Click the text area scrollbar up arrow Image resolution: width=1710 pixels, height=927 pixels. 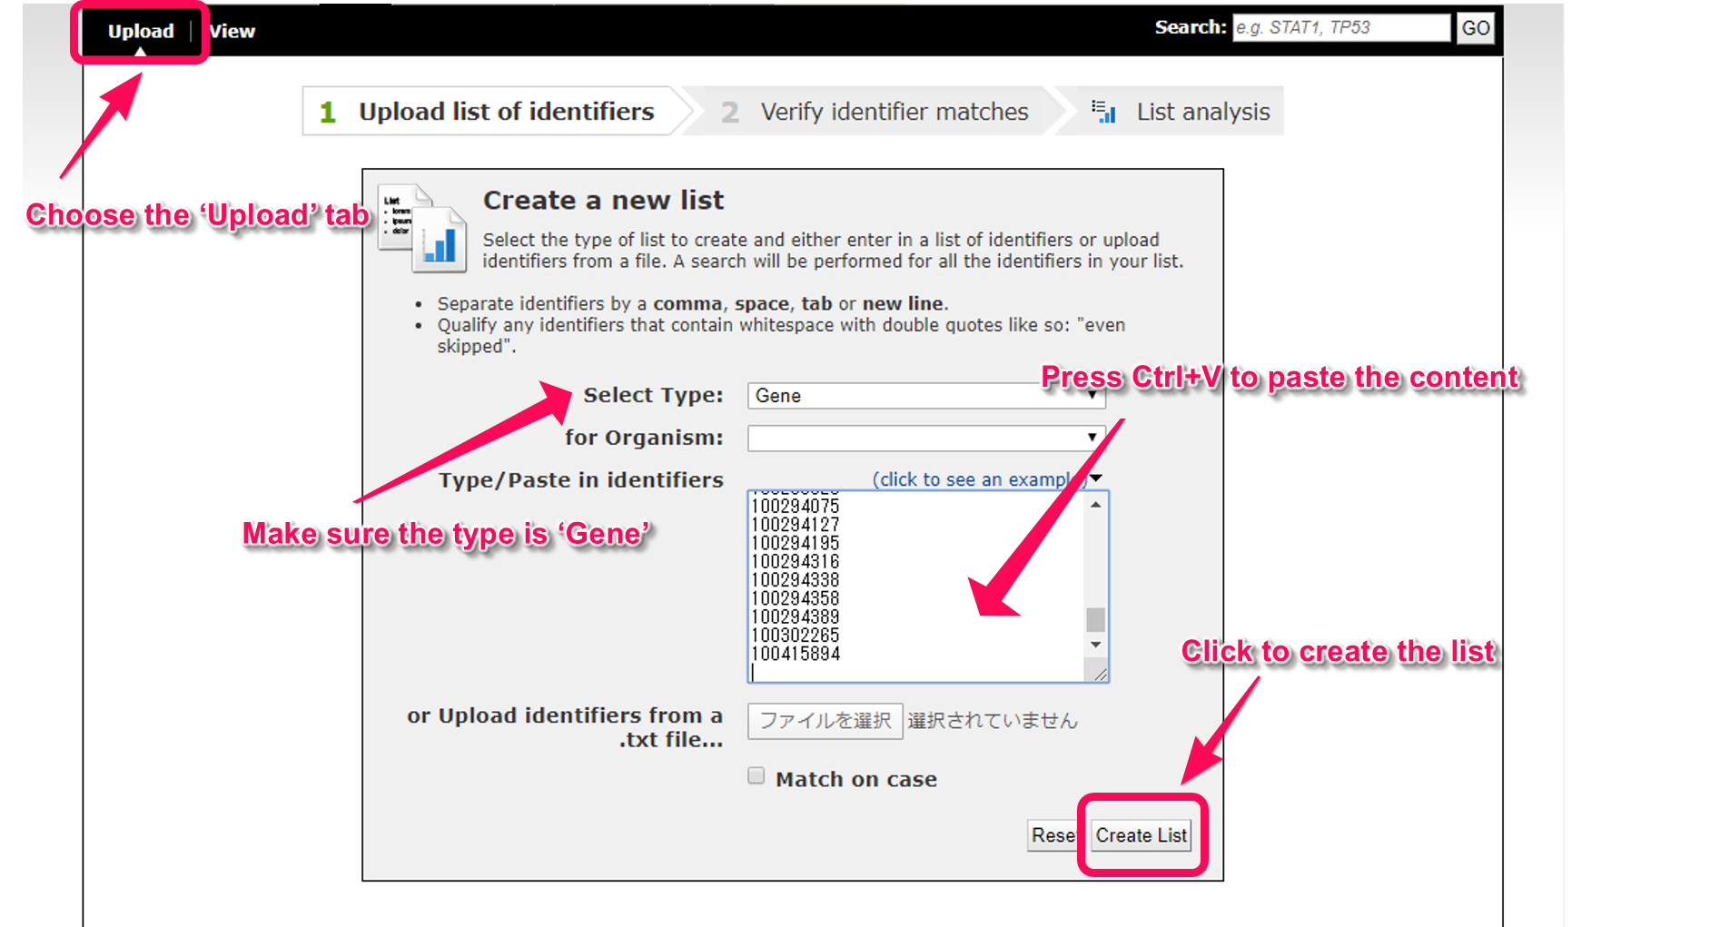tap(1096, 504)
